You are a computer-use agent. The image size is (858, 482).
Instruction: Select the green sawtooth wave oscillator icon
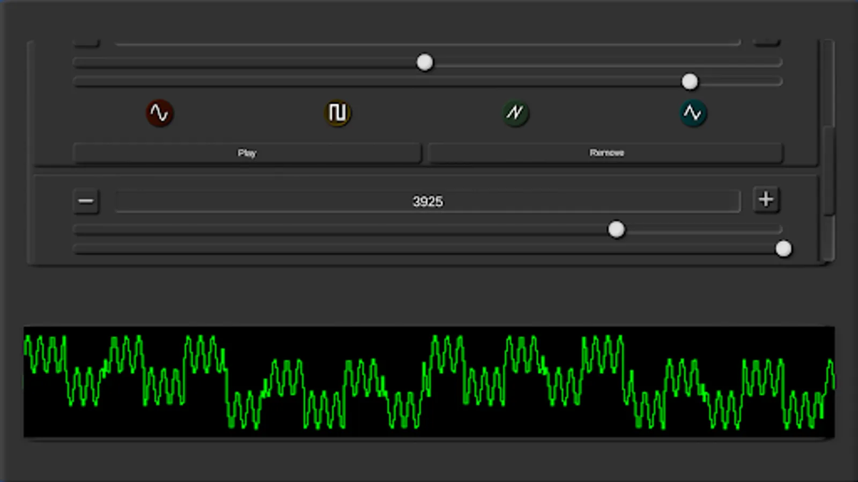point(515,113)
